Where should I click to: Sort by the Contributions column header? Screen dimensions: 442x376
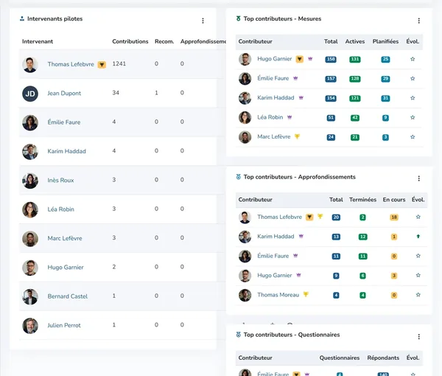point(130,41)
